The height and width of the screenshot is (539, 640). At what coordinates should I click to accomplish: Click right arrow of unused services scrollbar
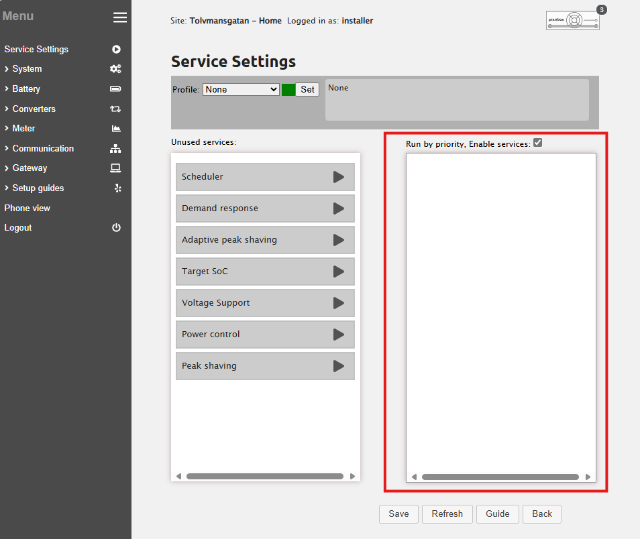tap(352, 476)
